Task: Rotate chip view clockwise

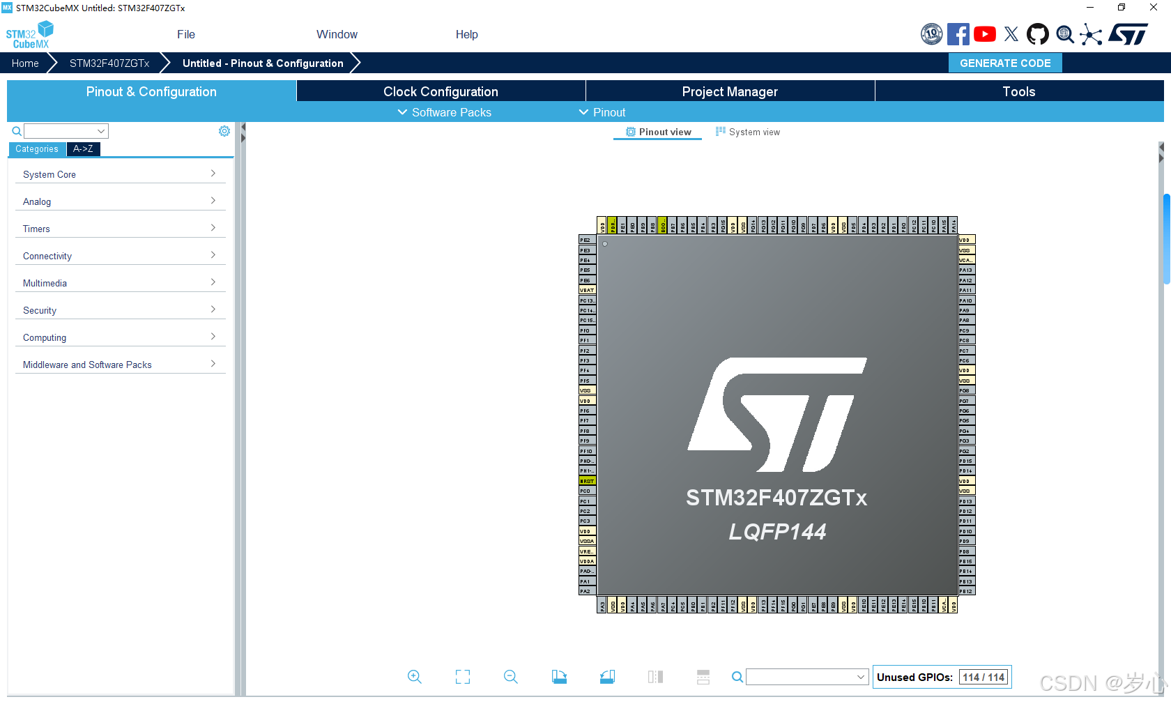Action: tap(559, 677)
